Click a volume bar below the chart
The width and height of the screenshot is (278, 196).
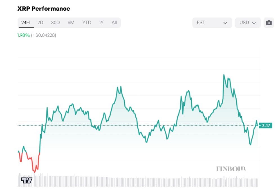pos(141,179)
